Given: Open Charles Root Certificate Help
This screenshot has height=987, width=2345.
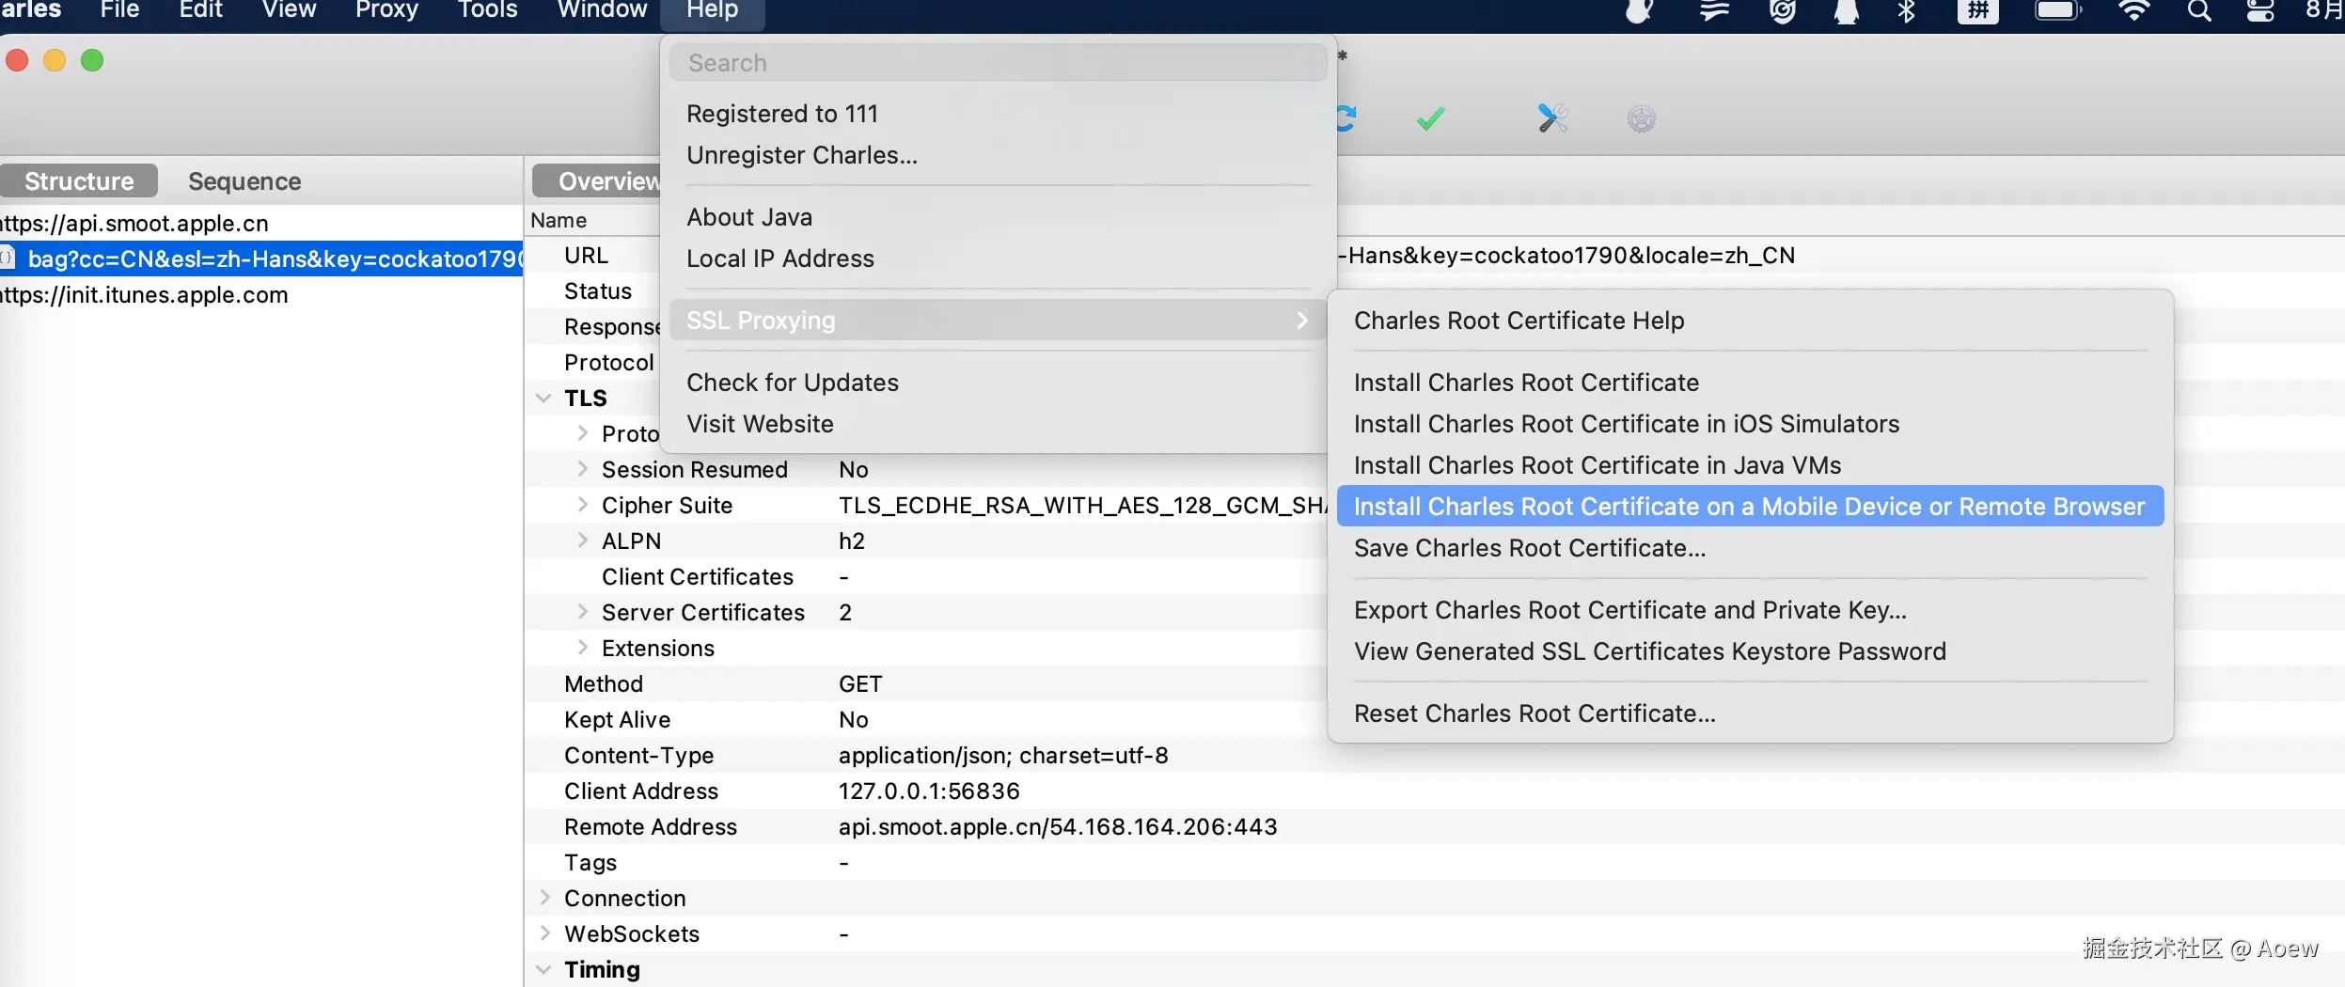Looking at the screenshot, I should pyautogui.click(x=1750, y=321).
